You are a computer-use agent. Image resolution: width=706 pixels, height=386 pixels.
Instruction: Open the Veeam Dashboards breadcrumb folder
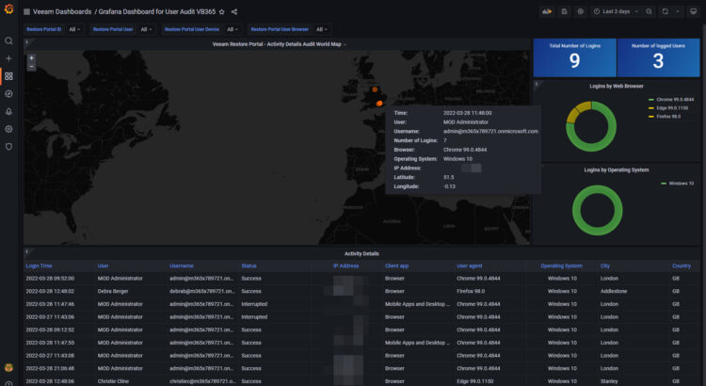(62, 11)
